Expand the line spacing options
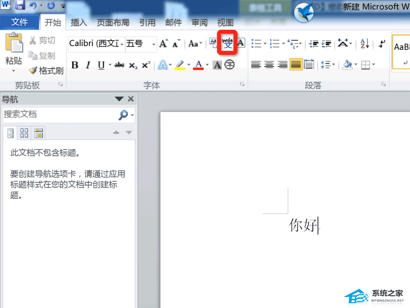This screenshot has width=410, height=308. (x=333, y=65)
